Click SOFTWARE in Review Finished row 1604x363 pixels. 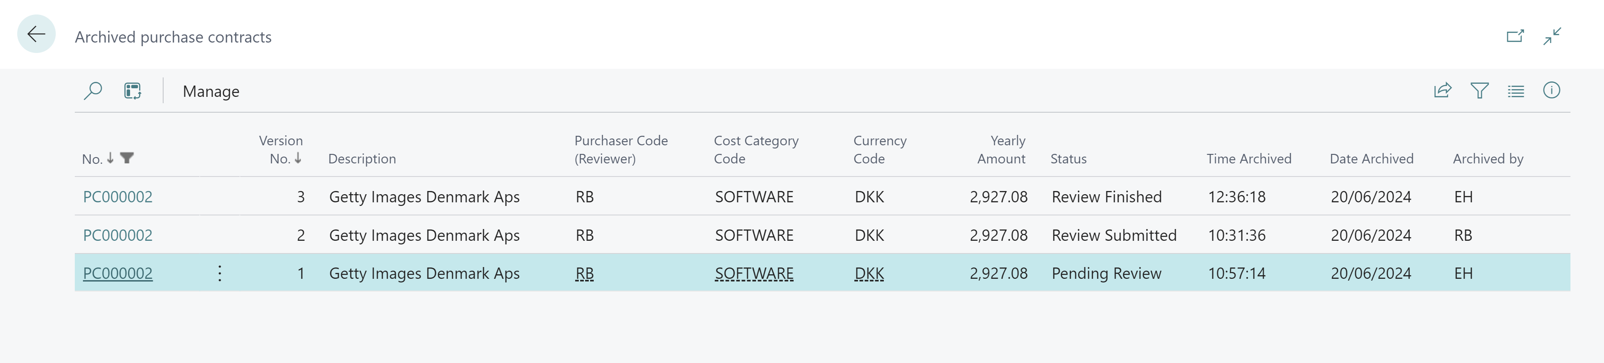click(754, 197)
